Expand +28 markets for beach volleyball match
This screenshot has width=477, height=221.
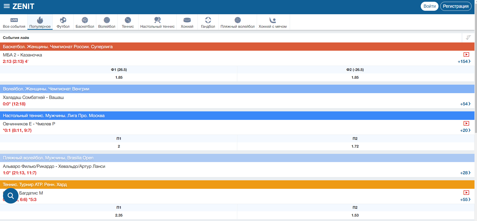point(465,173)
